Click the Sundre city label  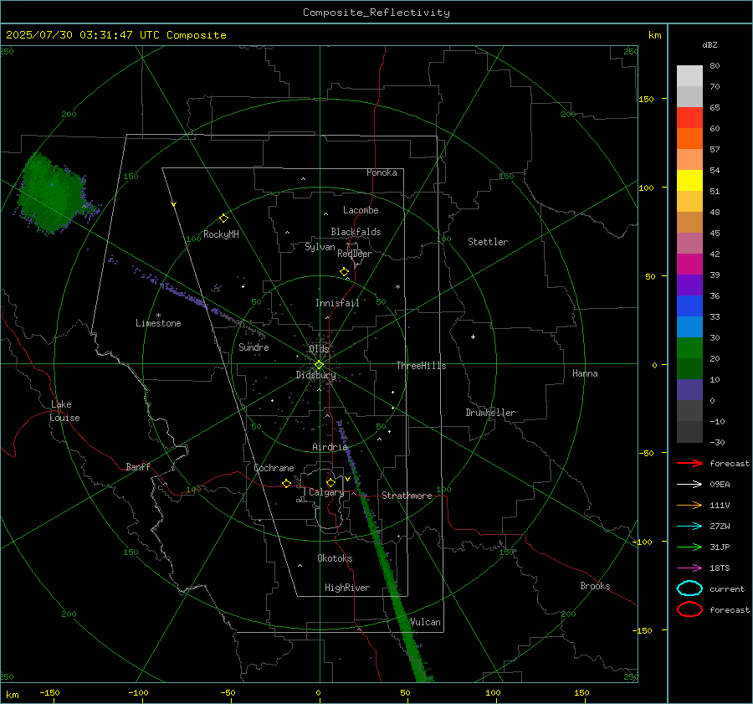click(x=254, y=347)
